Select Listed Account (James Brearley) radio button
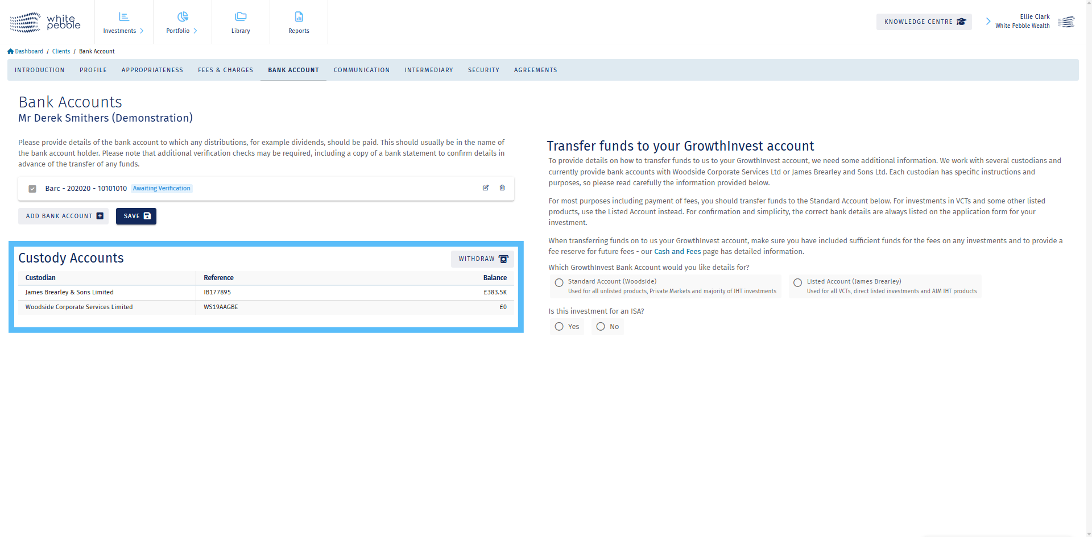Screen dimensions: 1092x537 (798, 282)
